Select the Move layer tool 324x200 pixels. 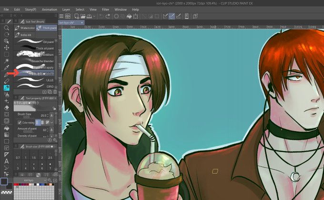tap(6, 48)
